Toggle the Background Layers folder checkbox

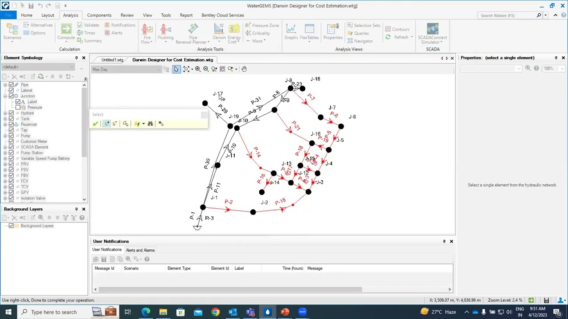coord(11,226)
